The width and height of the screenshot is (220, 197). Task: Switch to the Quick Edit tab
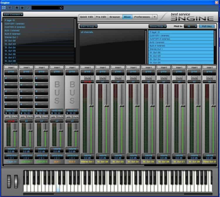87,17
